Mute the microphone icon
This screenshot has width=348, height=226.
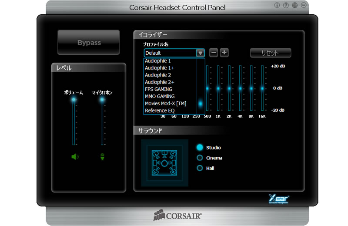point(102,156)
